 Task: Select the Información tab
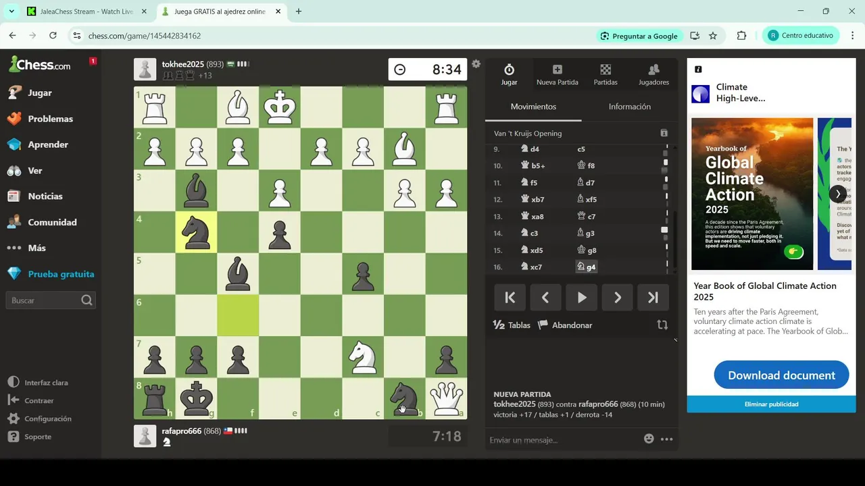point(629,107)
